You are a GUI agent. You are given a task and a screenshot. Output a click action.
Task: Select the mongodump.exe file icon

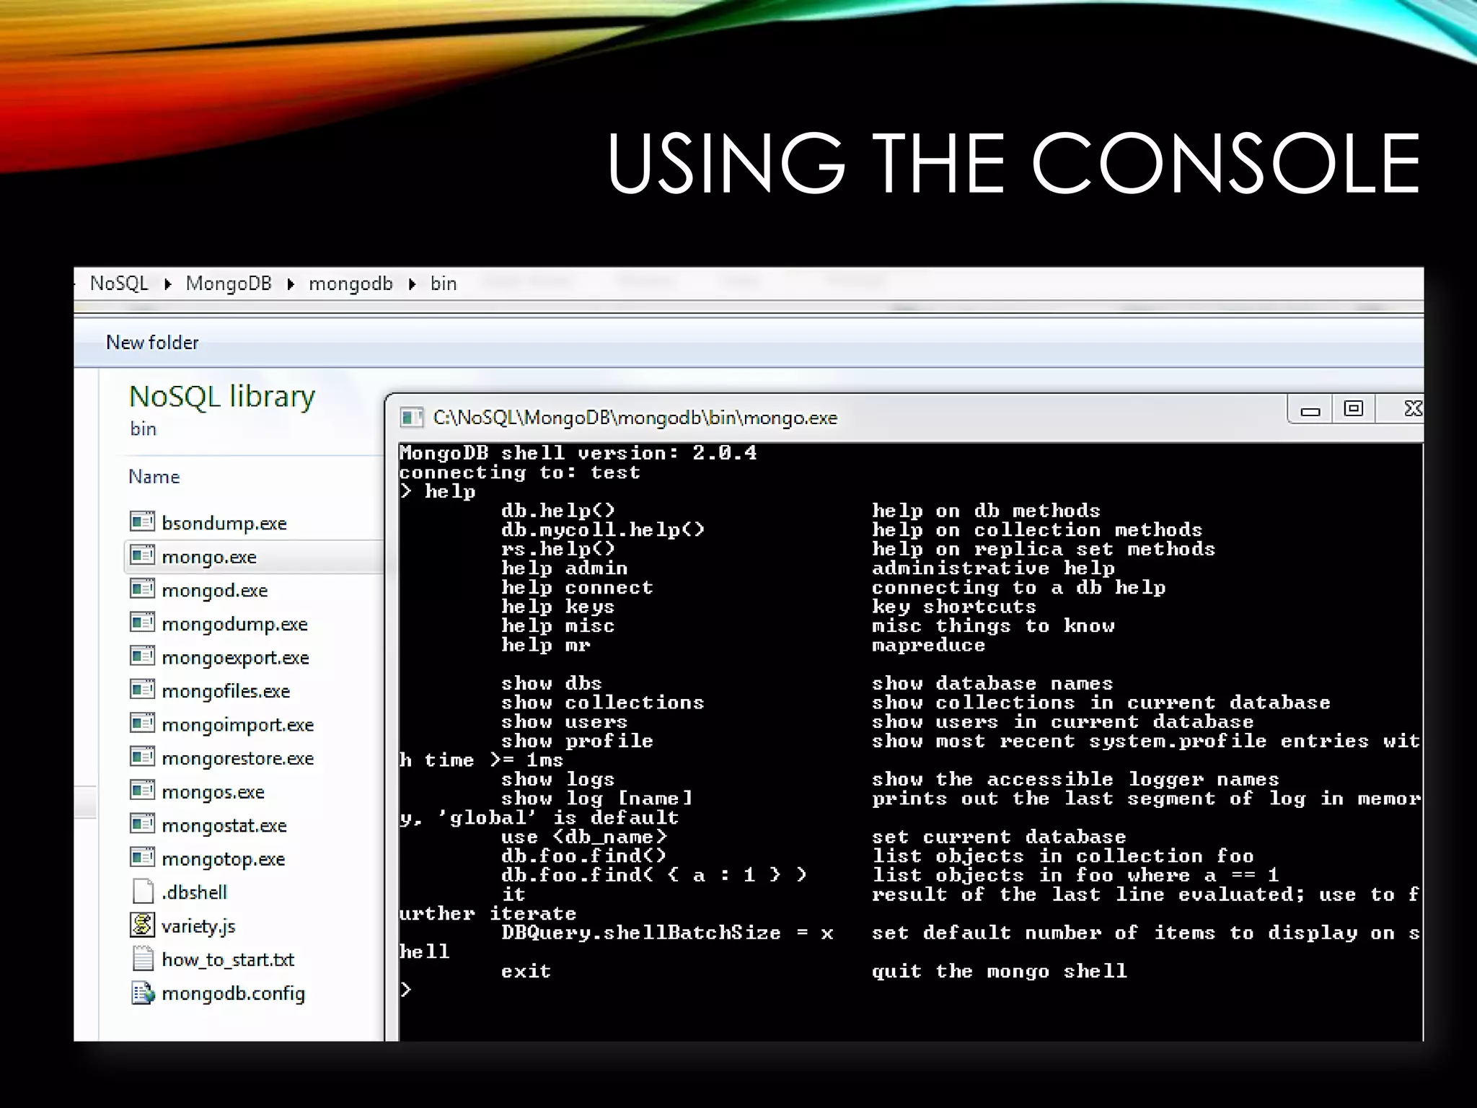[x=142, y=623]
